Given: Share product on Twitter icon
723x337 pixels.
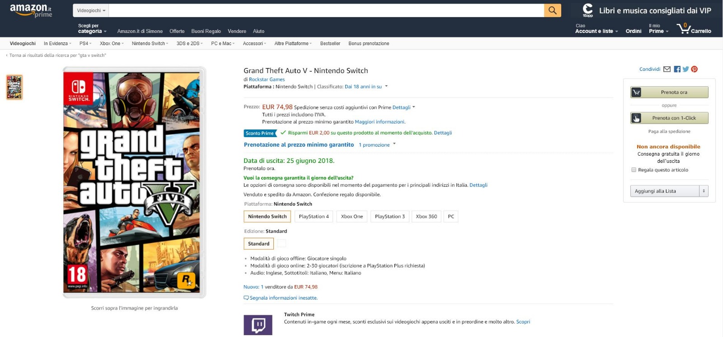Looking at the screenshot, I should pos(685,69).
